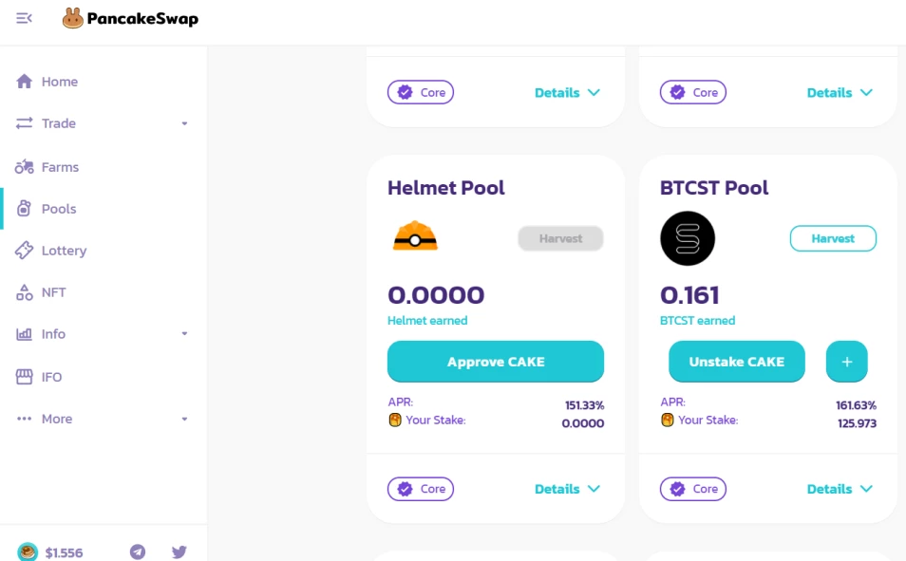
Task: Click Approve CAKE button
Action: pos(496,362)
